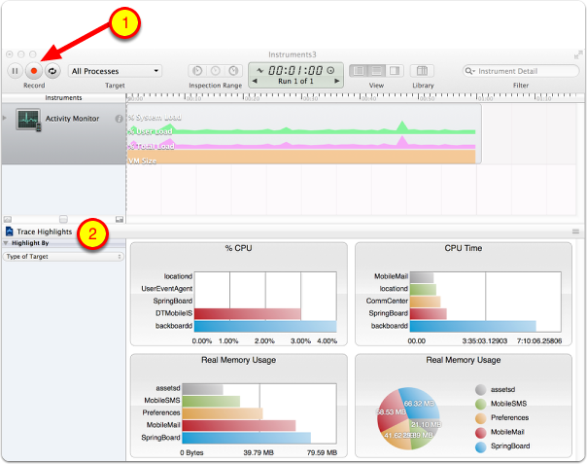The height and width of the screenshot is (464, 587).
Task: Expand the Activity Monitor track disclosure triangle
Action: pos(7,118)
